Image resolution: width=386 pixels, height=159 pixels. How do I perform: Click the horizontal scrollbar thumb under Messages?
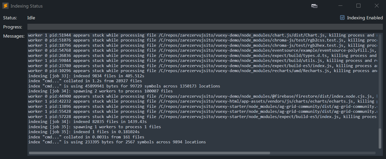coord(149,153)
